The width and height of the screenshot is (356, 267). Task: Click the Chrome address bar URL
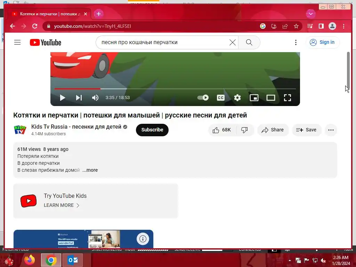click(92, 26)
